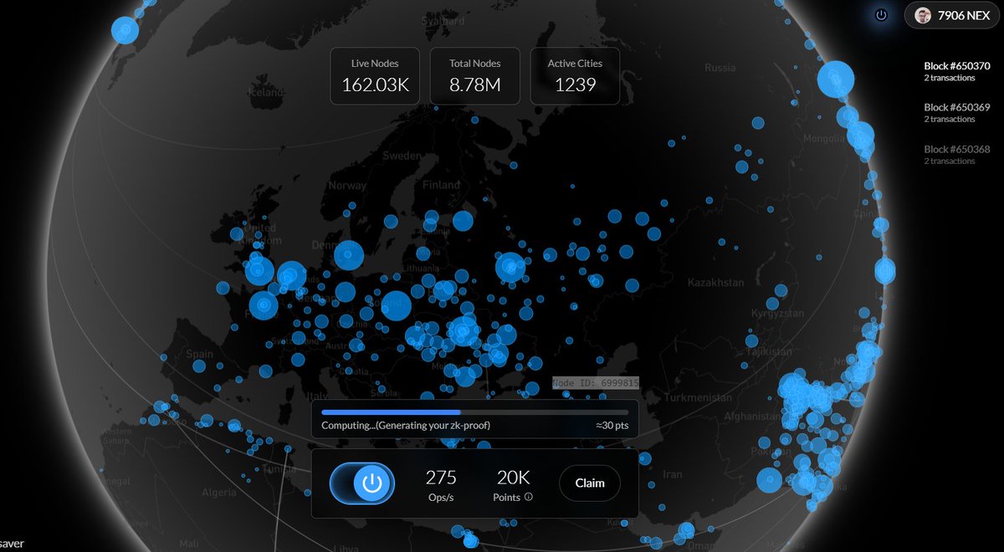Open the 7906 NEX account badge
Viewport: 1004px width, 552px height.
[951, 15]
